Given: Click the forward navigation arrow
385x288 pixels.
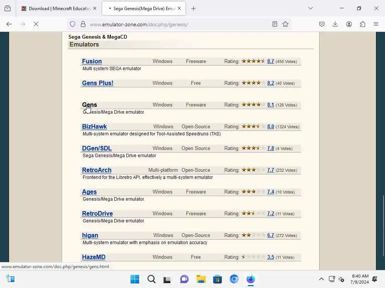Looking at the screenshot, I should 22,24.
